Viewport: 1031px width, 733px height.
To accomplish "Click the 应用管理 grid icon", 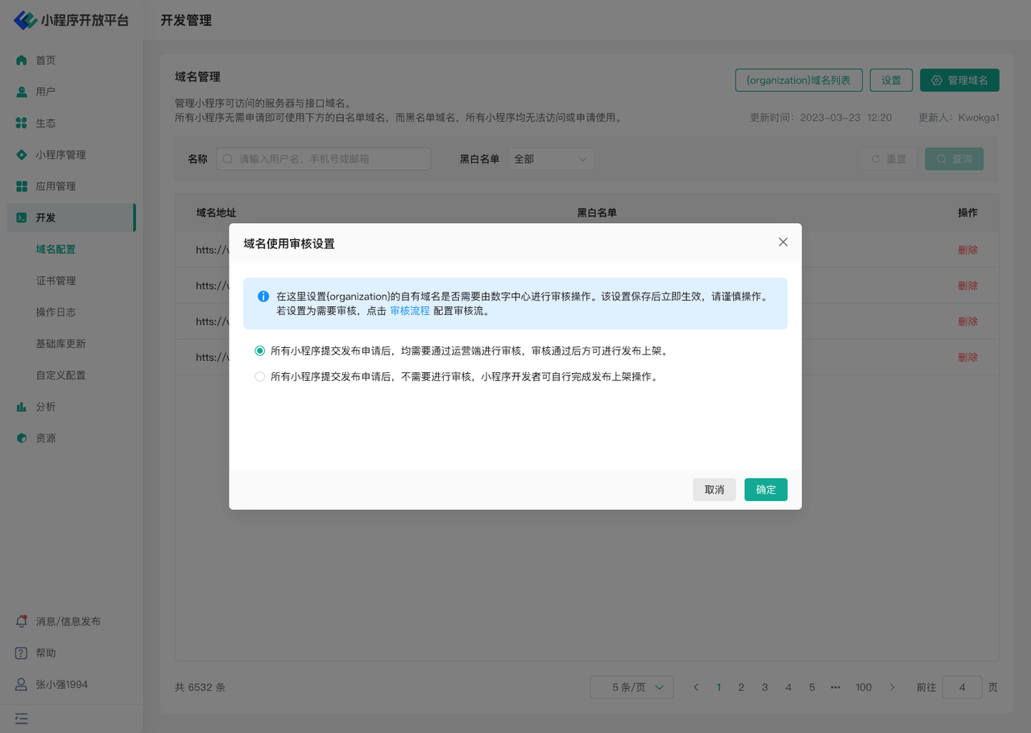I will click(x=22, y=186).
